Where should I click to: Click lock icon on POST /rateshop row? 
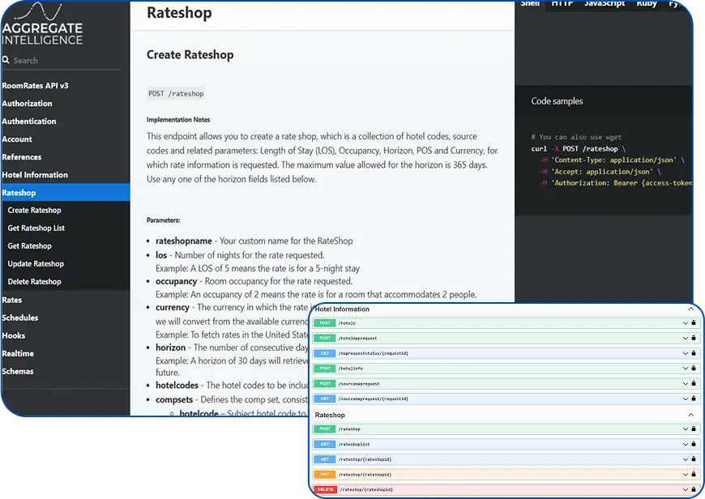(694, 429)
